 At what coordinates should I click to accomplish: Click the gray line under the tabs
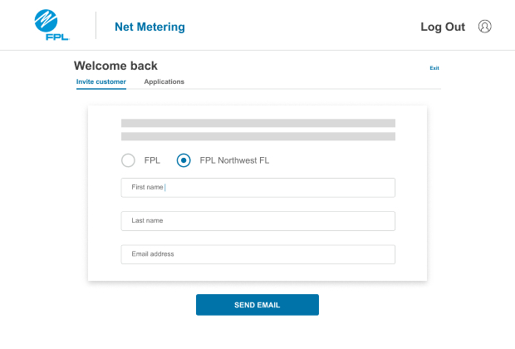point(284,89)
